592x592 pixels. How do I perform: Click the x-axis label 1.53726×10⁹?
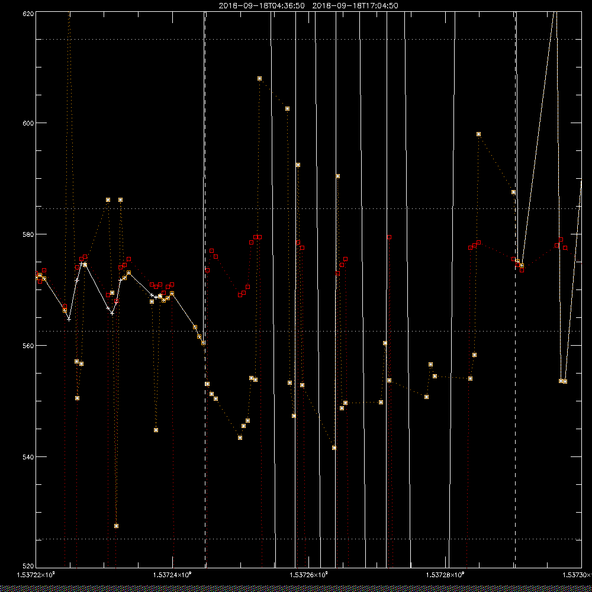tap(309, 575)
